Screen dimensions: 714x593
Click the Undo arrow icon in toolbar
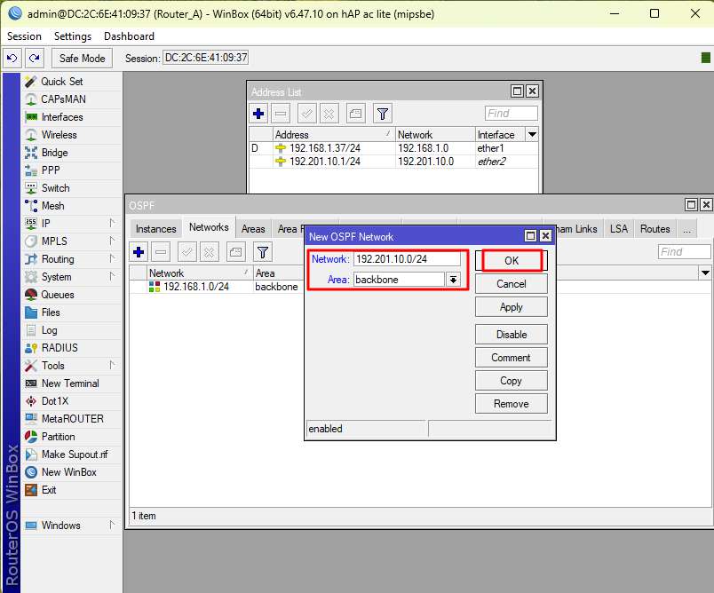12,59
